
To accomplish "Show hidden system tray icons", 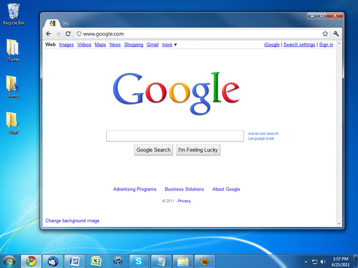I will click(306, 262).
